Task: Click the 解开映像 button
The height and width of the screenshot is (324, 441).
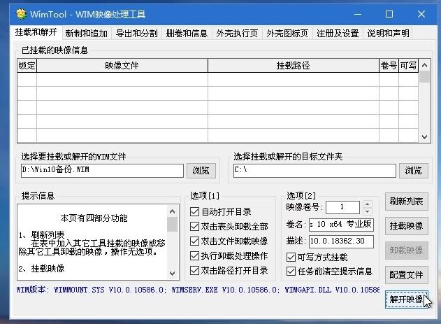Action: 406,300
